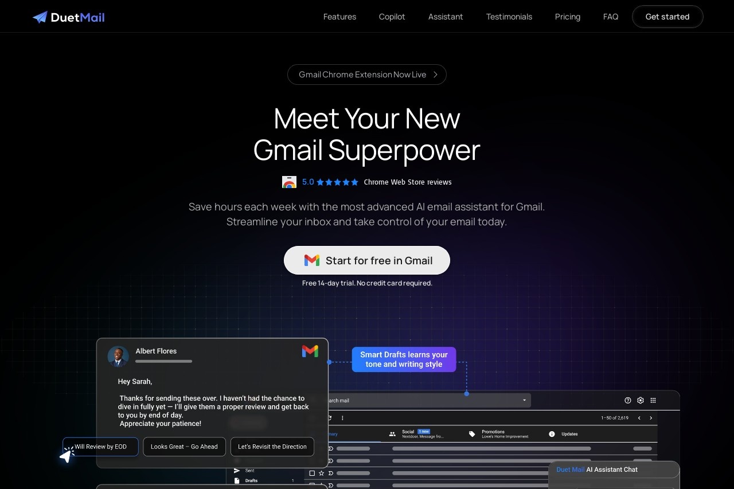Screen dimensions: 734x489
Task: Open the FAQ nav link
Action: coord(611,17)
